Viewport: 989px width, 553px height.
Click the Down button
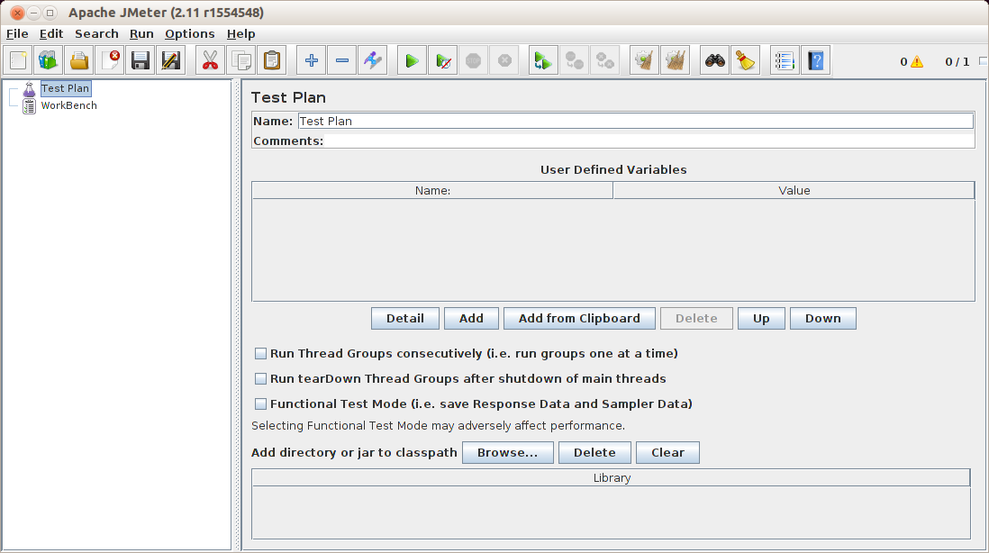[823, 319]
